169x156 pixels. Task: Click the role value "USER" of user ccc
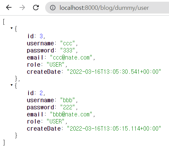coord(55,65)
